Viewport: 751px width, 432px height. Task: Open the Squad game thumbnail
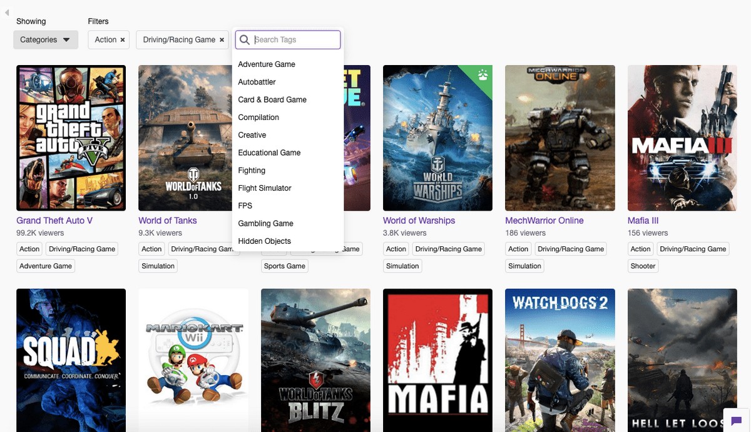point(71,359)
